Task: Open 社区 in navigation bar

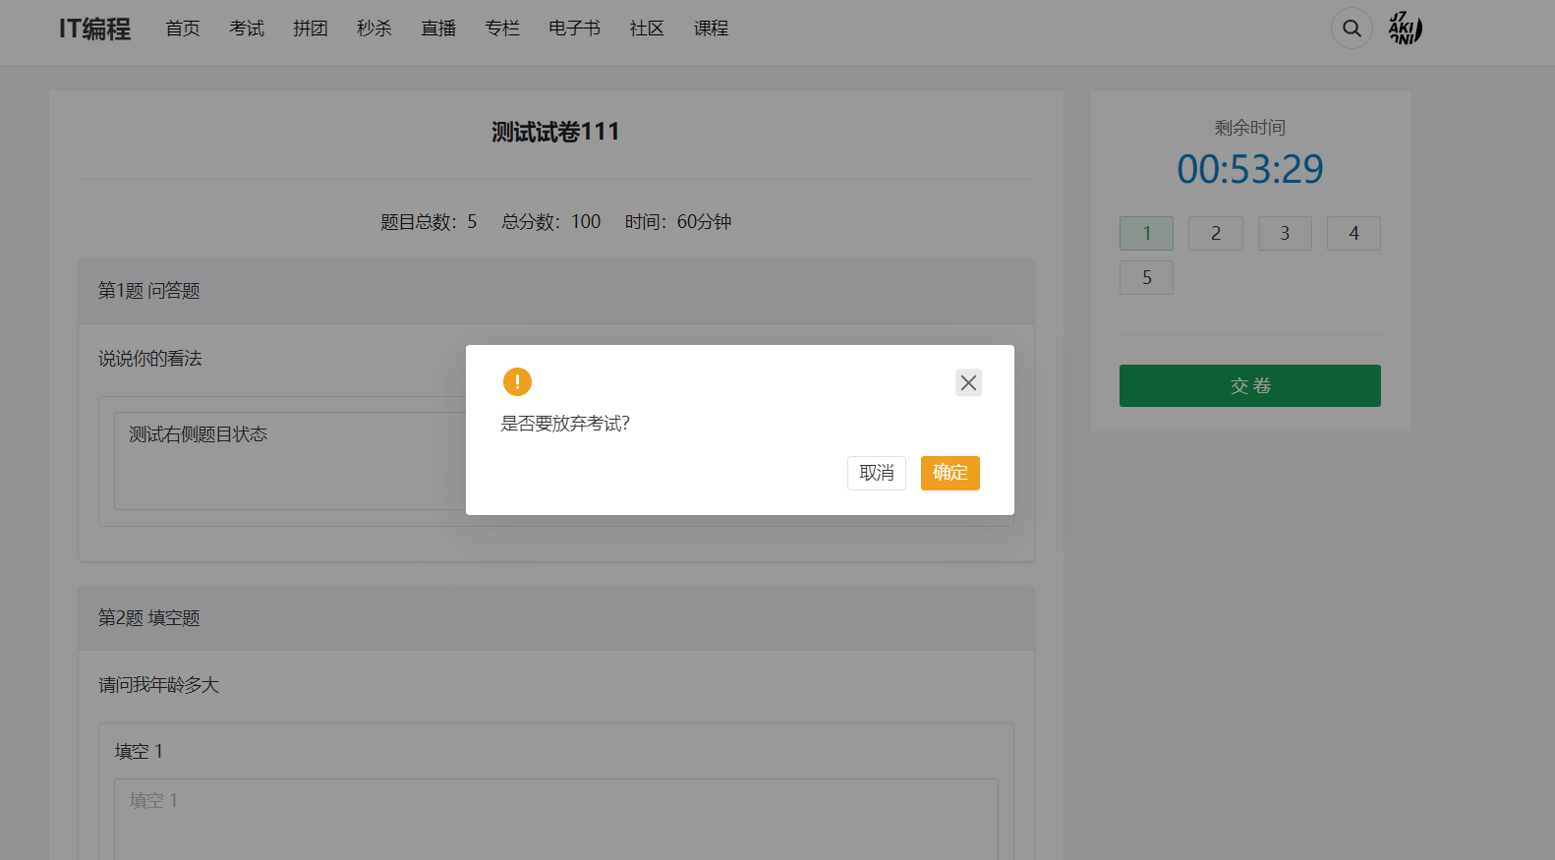Action: [647, 29]
